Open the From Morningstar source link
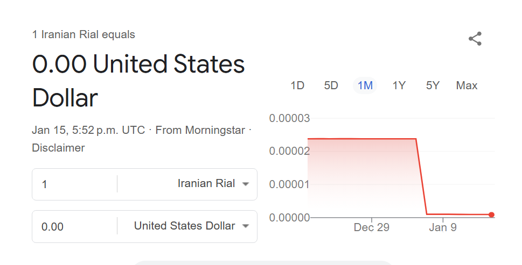 coord(200,130)
